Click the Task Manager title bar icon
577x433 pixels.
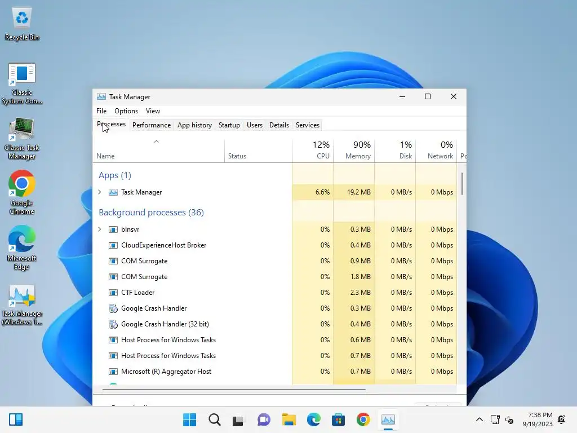tap(101, 97)
